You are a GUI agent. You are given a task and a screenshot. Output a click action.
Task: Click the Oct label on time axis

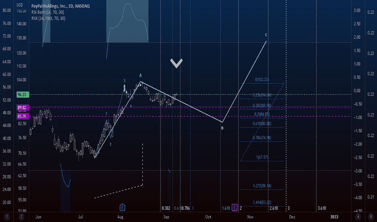208,217
